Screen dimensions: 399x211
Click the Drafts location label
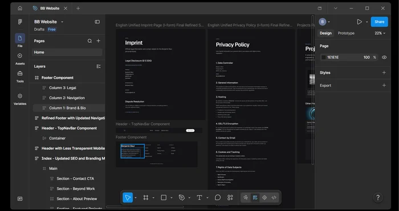click(x=39, y=29)
